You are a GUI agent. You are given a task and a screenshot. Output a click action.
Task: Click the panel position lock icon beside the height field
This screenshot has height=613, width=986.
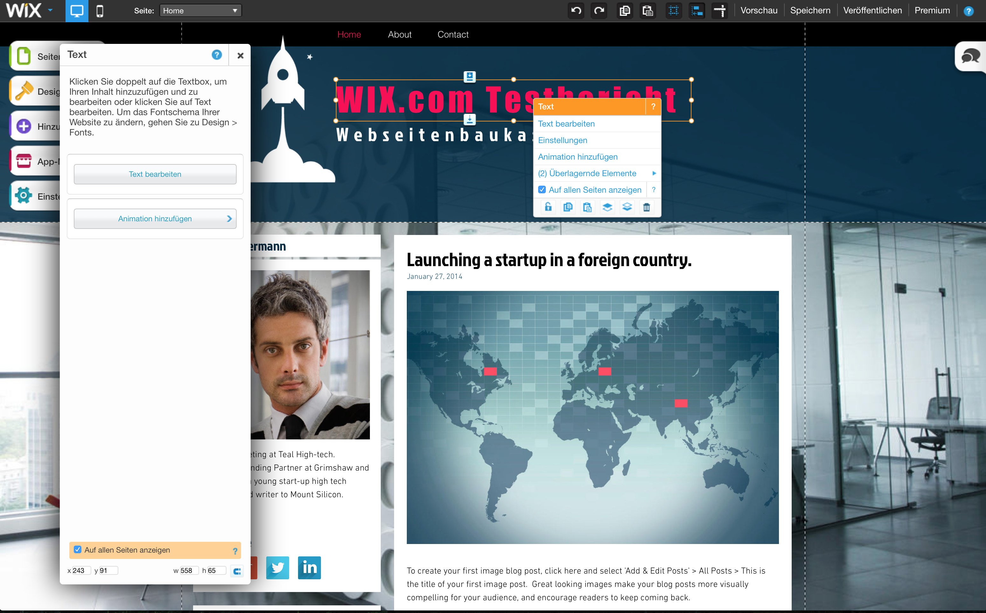(x=237, y=571)
